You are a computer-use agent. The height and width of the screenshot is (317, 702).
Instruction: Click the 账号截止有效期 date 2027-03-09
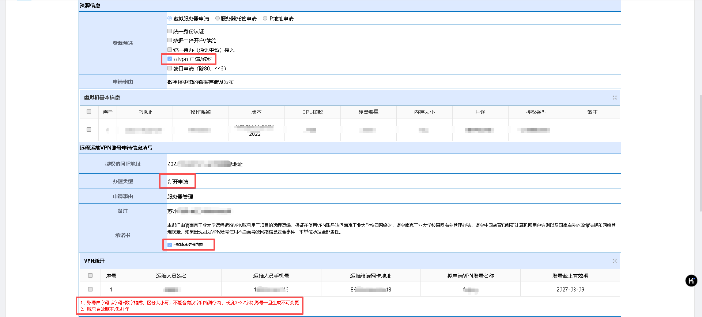tap(570, 290)
